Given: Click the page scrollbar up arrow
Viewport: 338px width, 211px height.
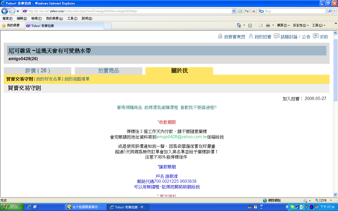Looking at the screenshot, I should [x=335, y=33].
